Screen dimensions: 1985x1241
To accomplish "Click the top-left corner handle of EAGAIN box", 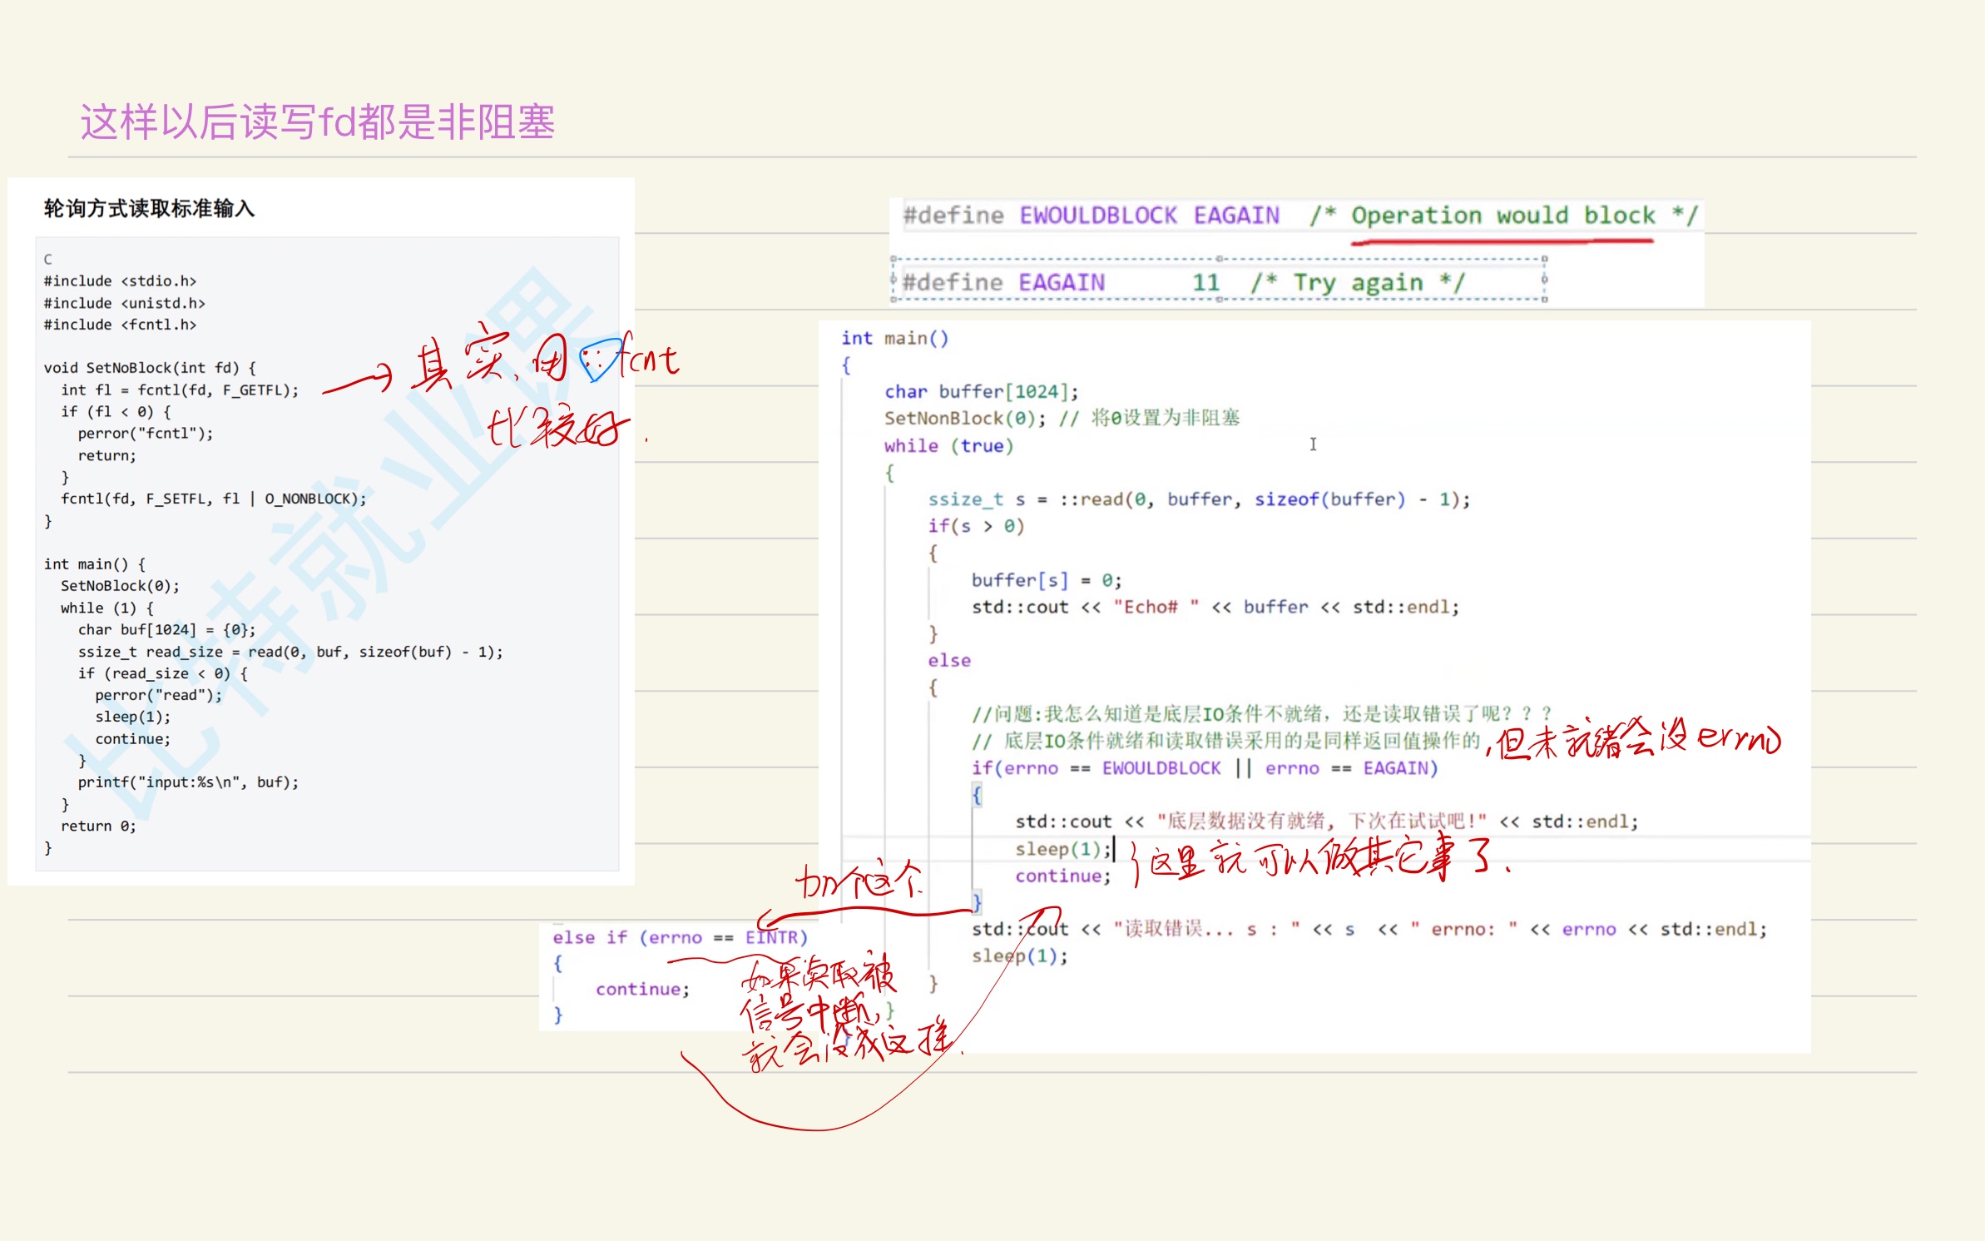I will pos(893,259).
